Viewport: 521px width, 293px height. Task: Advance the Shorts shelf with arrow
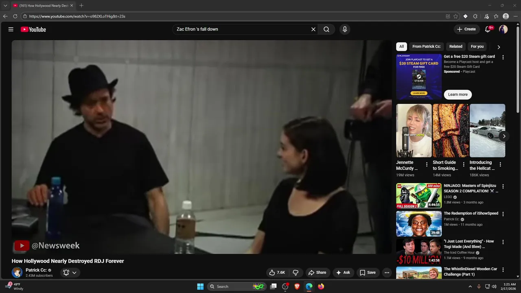coord(504,136)
